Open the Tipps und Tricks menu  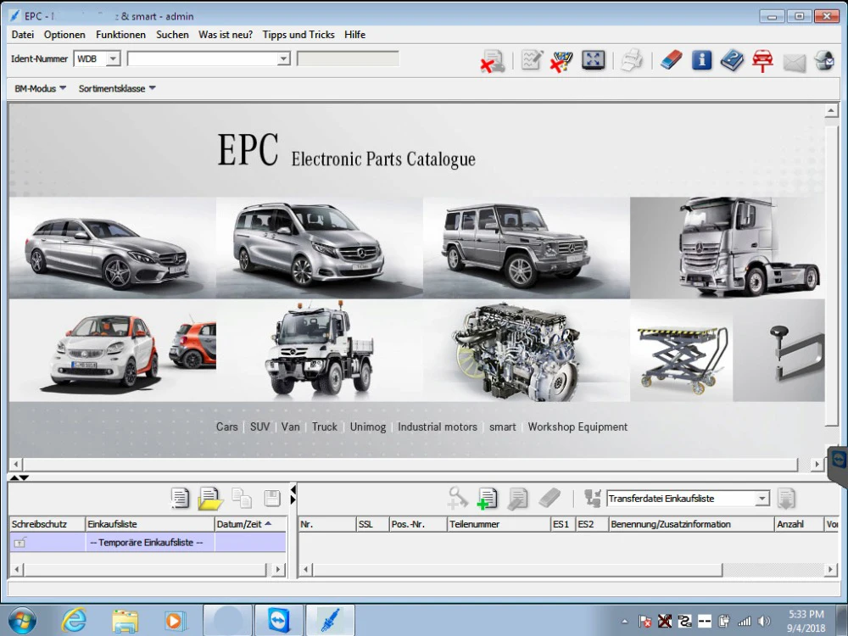click(x=298, y=35)
